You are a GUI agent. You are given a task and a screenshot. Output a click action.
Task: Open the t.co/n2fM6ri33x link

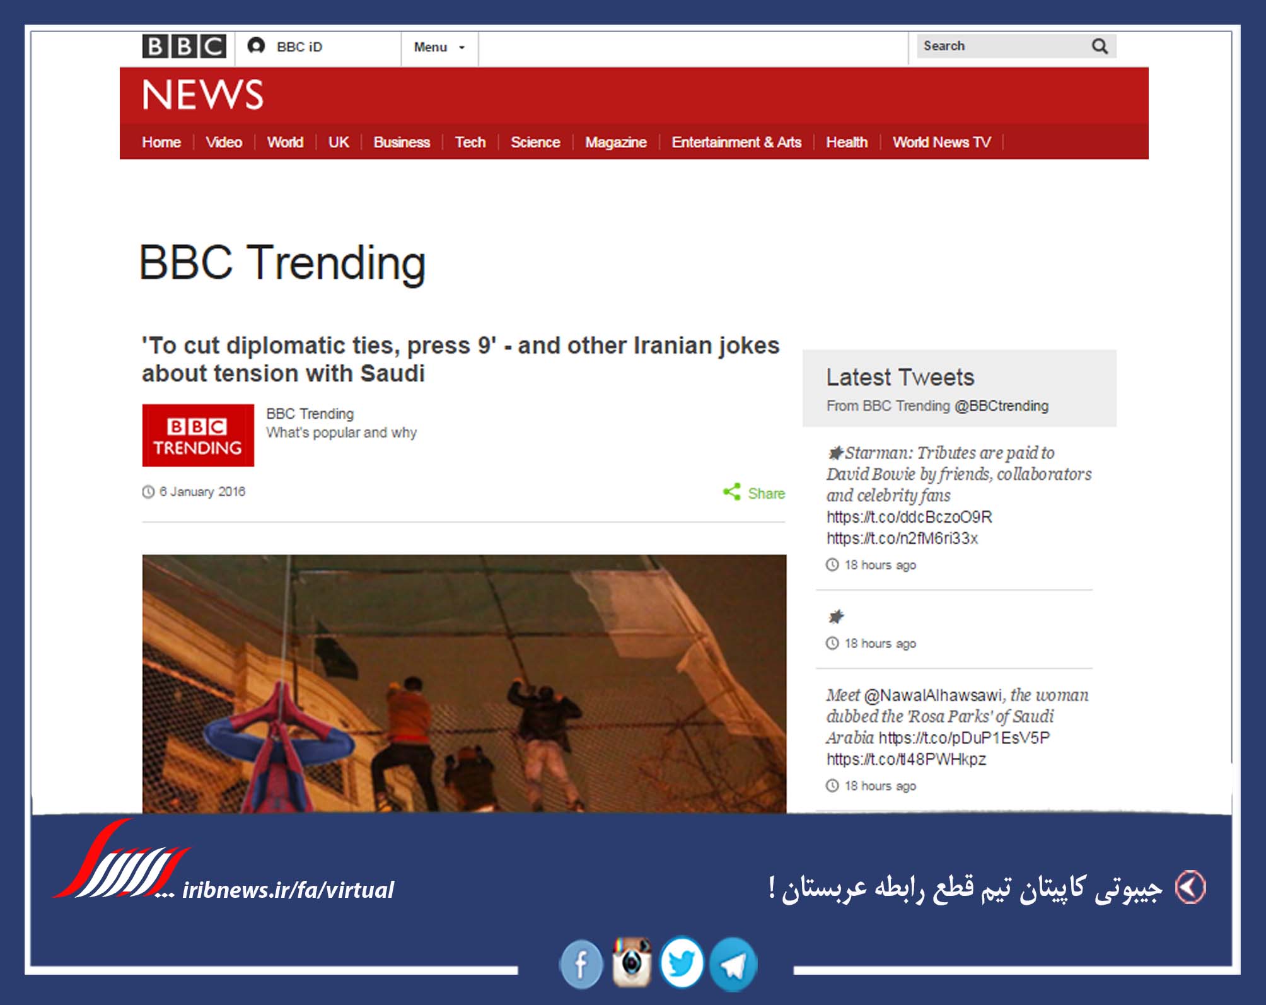(x=902, y=538)
